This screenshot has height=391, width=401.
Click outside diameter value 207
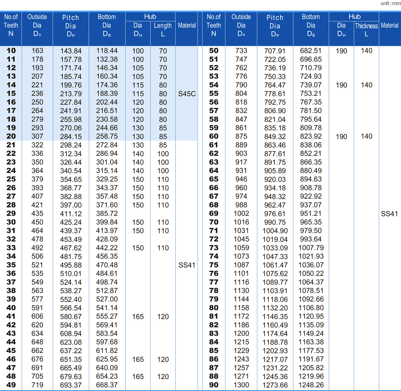point(37,76)
